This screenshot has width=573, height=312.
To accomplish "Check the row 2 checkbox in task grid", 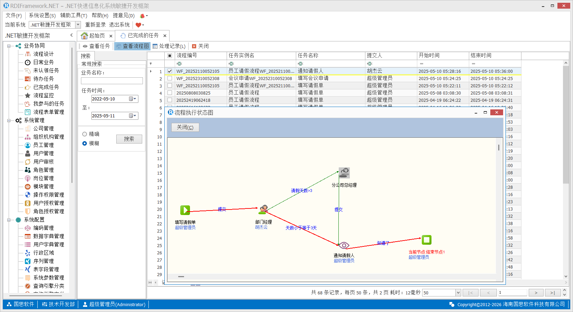I will [170, 78].
